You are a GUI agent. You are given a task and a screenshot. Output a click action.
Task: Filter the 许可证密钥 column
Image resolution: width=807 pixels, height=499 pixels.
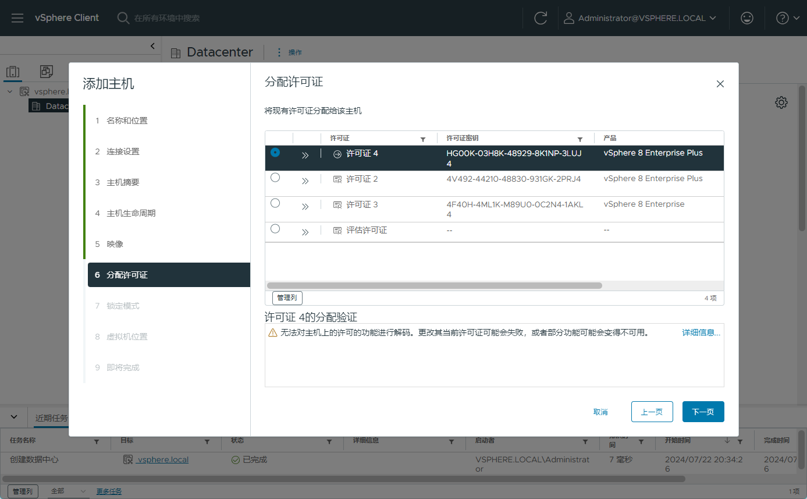click(580, 139)
